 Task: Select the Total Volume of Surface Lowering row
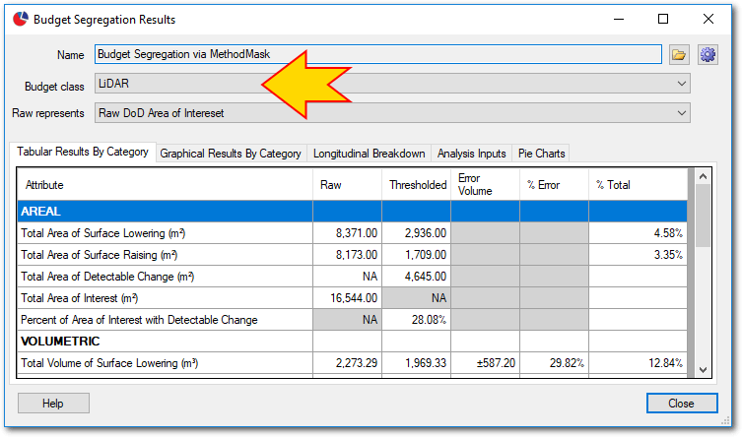[x=352, y=363]
